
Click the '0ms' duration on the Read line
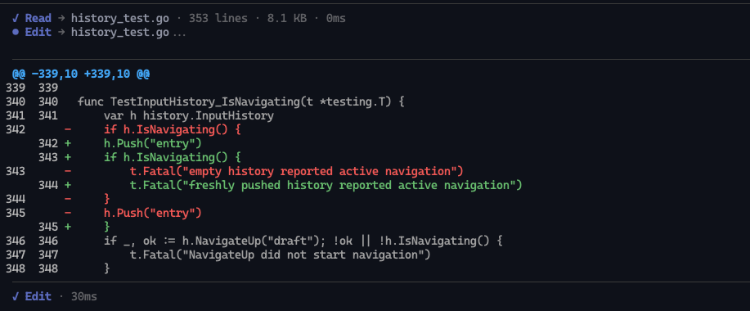pos(336,18)
